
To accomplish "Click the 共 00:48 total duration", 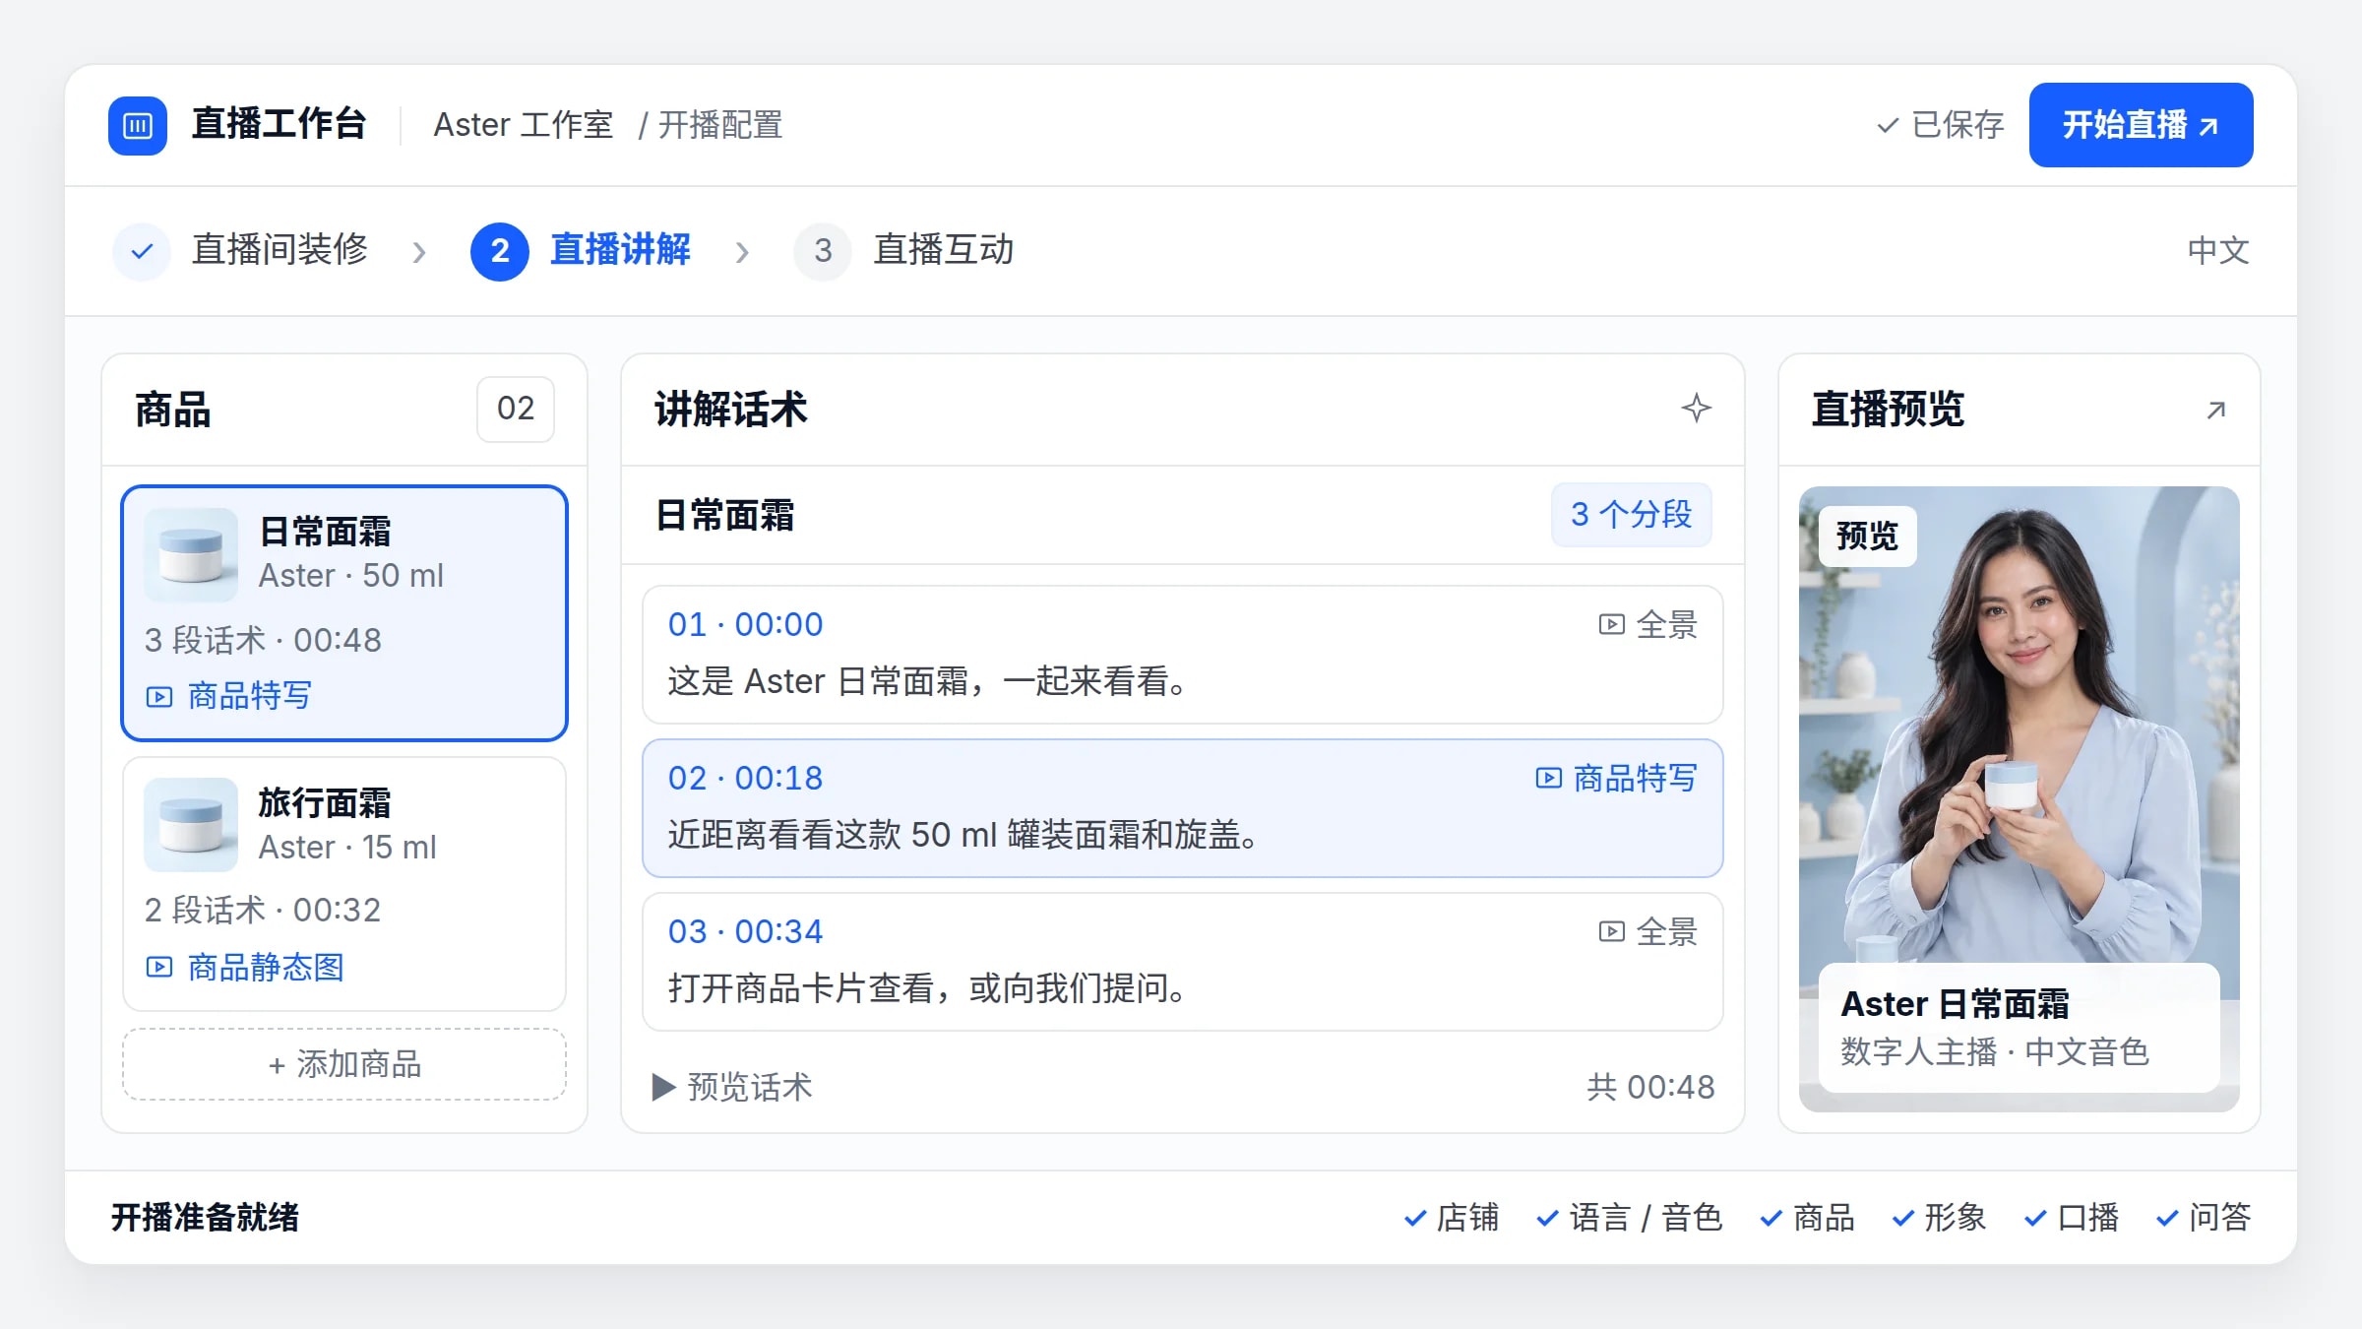I will point(1650,1087).
